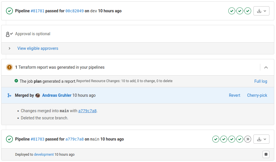This screenshot has height=162, width=276.
Task: Click first stage status icon of pipeline #81783
Action: [216, 139]
